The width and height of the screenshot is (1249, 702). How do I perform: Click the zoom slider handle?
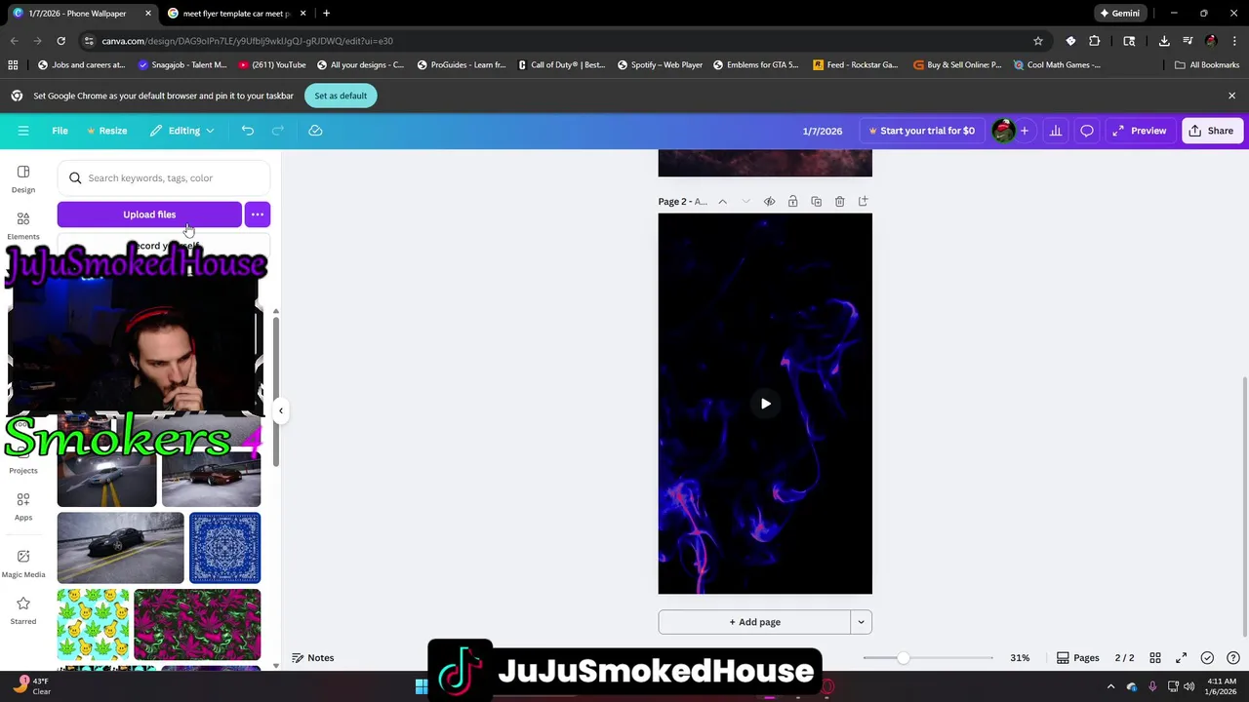tap(904, 658)
